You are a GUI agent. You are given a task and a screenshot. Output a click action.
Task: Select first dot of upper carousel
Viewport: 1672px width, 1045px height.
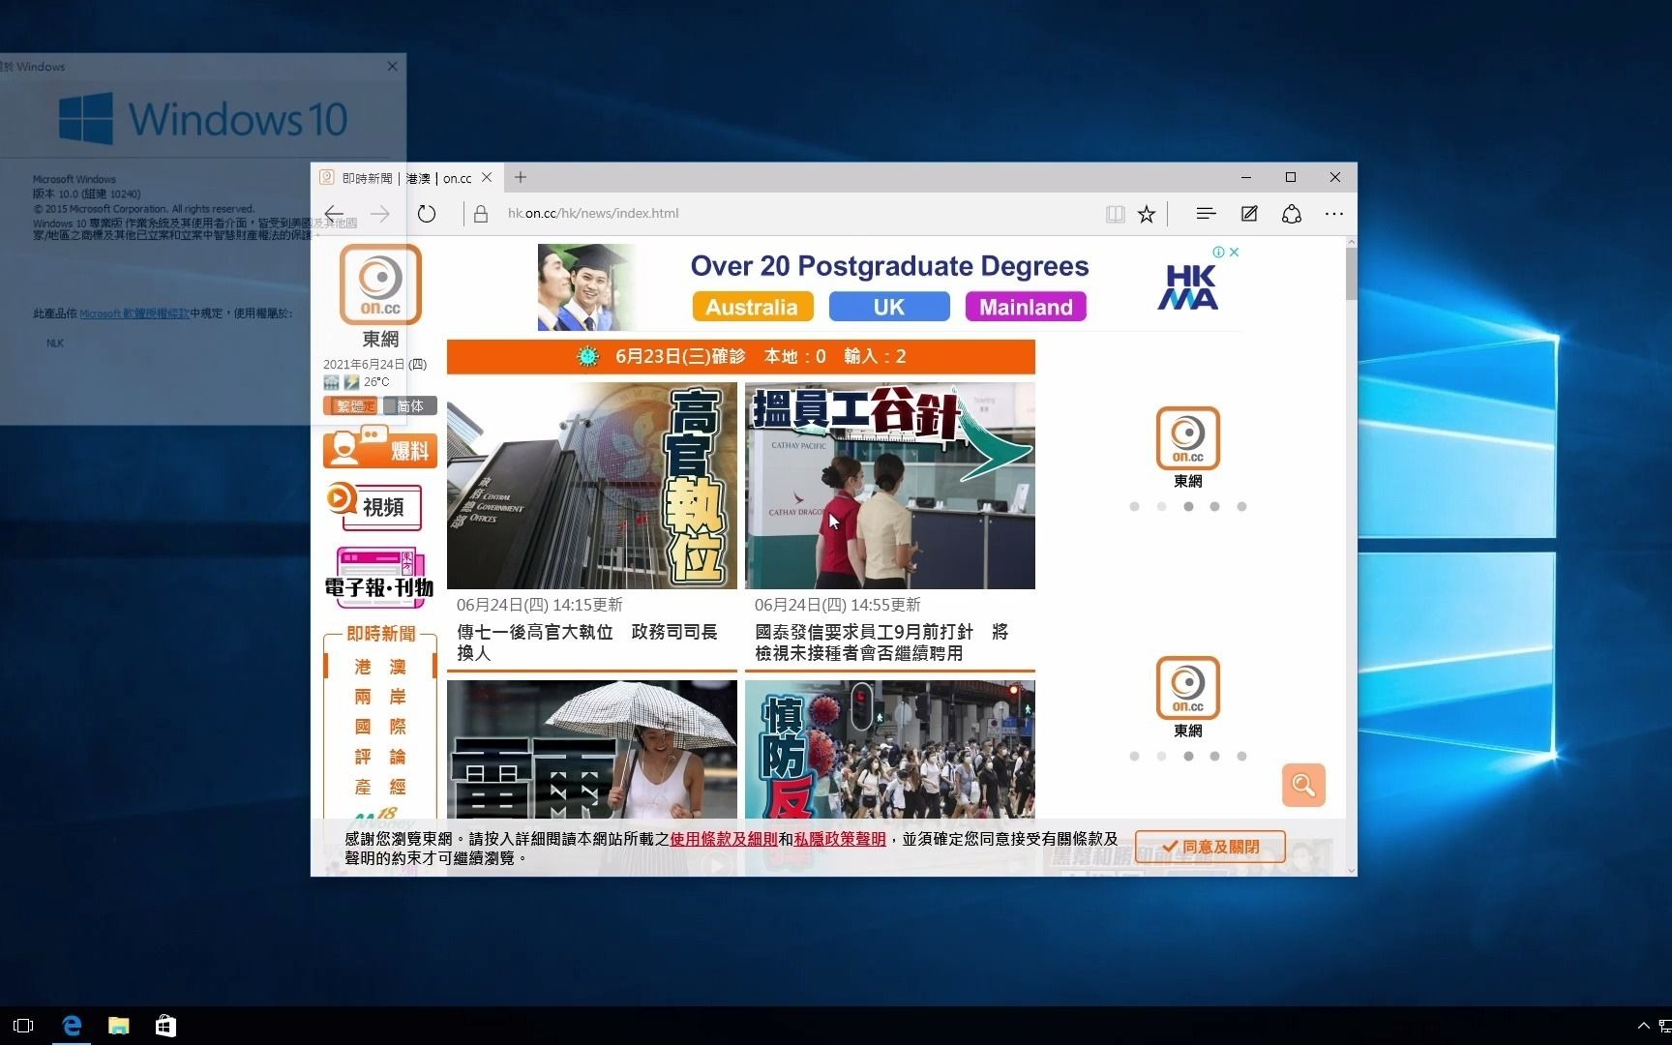tap(1134, 506)
